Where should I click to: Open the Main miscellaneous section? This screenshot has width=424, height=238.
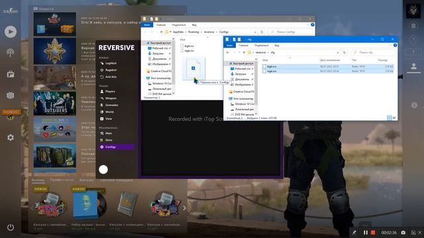click(106, 134)
